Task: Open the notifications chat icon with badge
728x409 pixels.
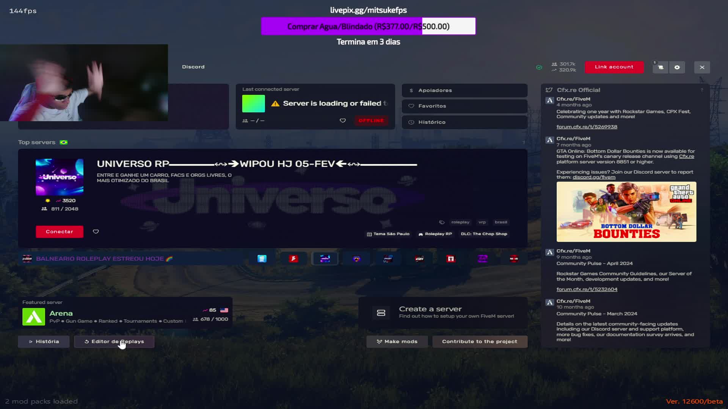Action: [x=661, y=67]
